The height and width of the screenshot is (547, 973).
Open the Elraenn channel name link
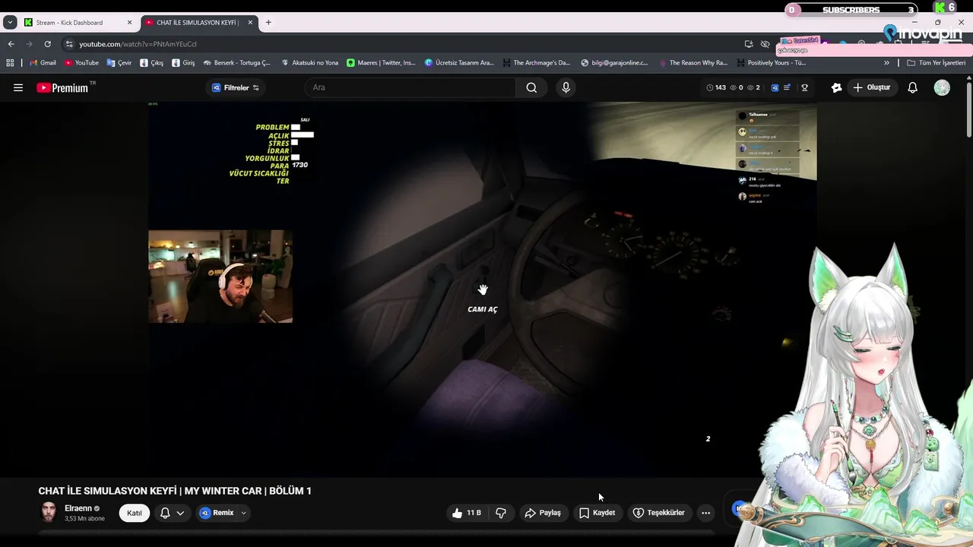78,508
